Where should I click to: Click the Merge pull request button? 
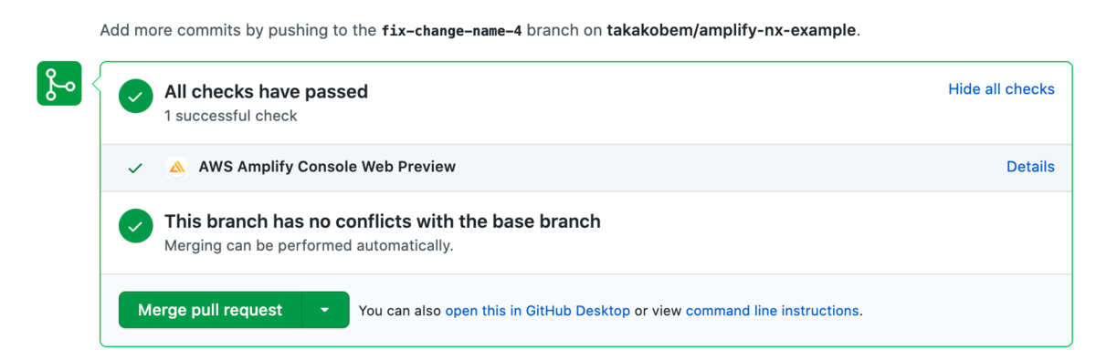(x=210, y=310)
